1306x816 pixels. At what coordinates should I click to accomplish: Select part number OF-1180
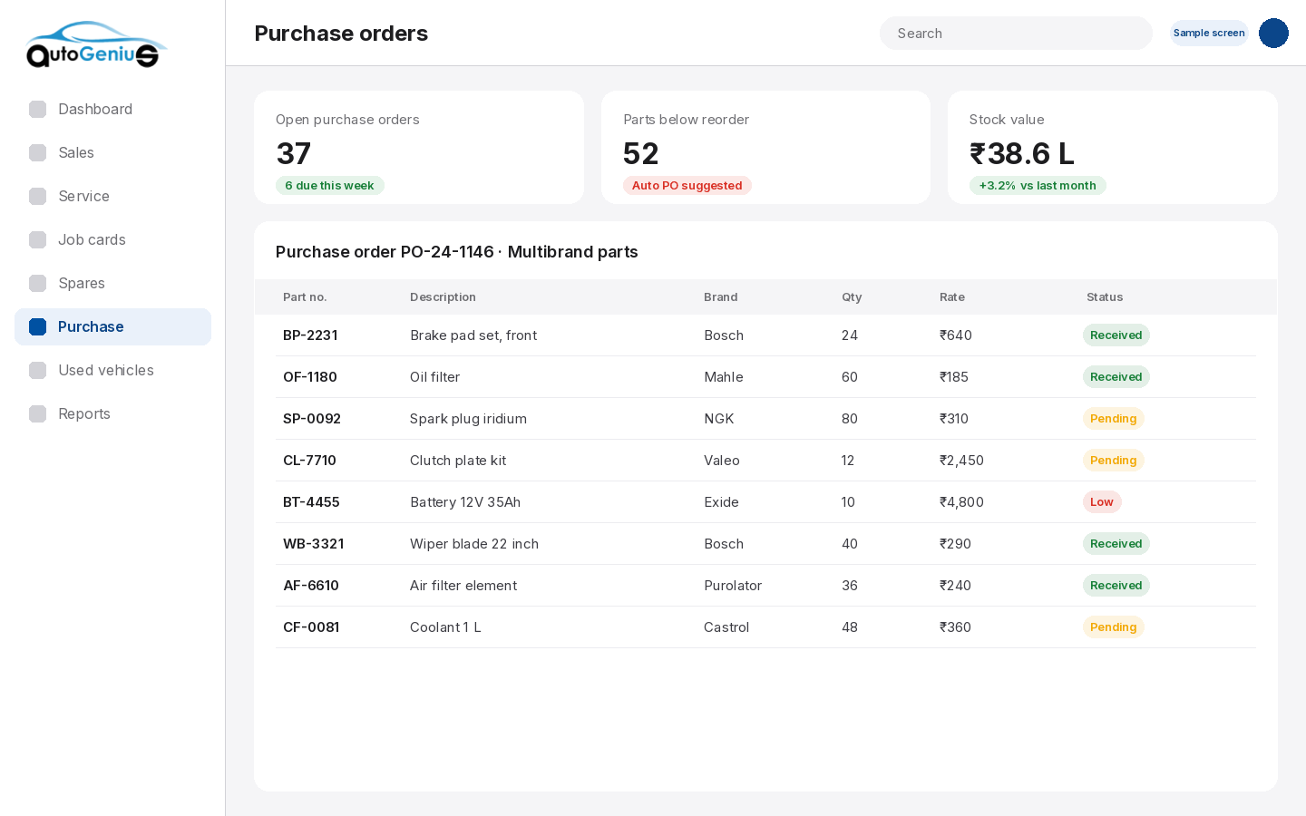coord(310,377)
